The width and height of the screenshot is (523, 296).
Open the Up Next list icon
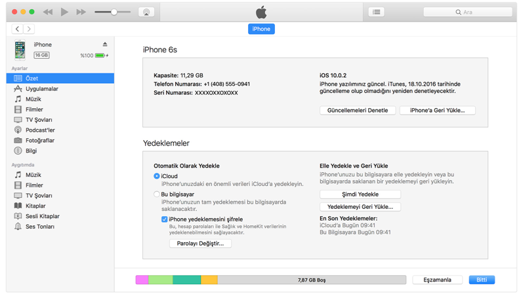coord(376,12)
